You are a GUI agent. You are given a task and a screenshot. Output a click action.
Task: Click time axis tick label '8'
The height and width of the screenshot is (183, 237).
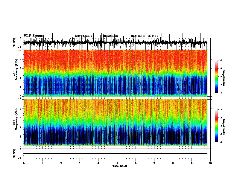point(173,163)
